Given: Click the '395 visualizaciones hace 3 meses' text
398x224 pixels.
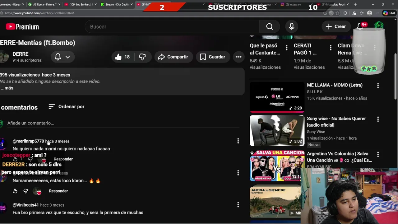Looking at the screenshot, I should pos(35,75).
